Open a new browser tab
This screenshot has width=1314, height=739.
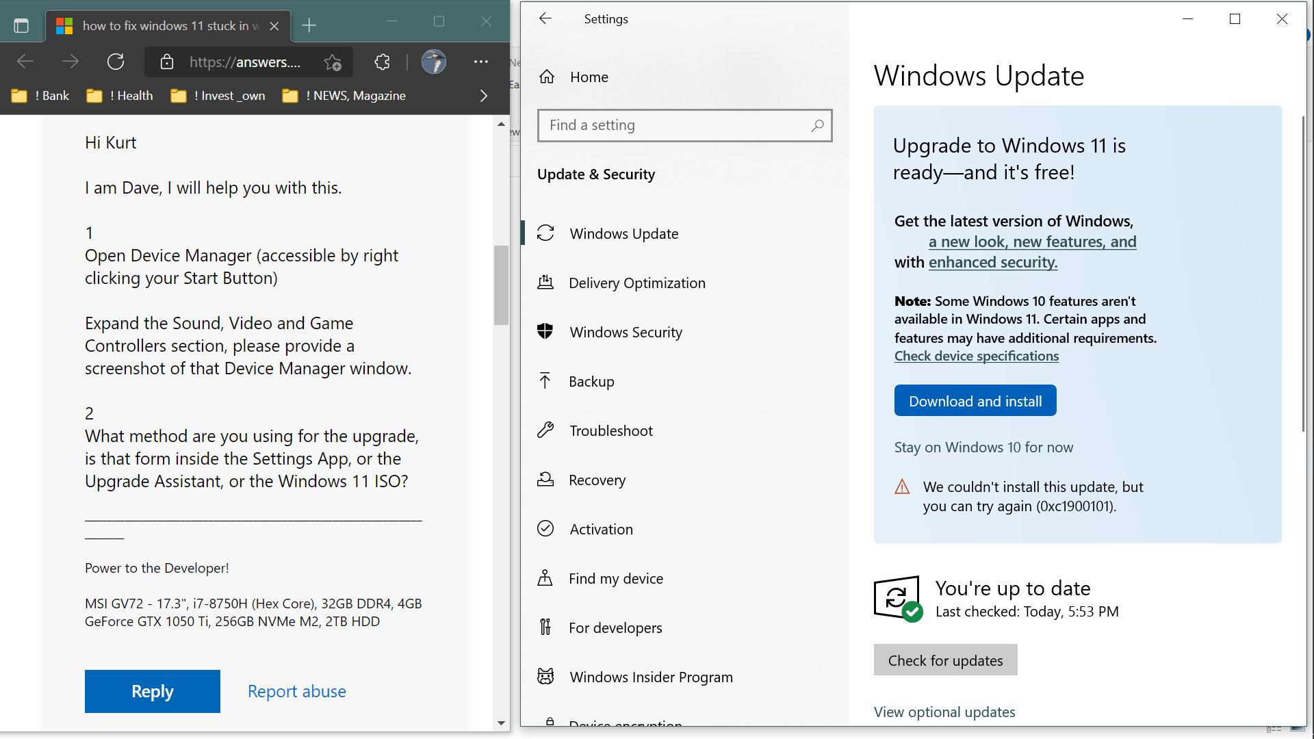pyautogui.click(x=309, y=26)
